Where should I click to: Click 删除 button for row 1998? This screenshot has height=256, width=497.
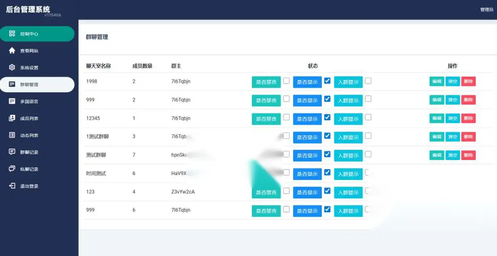469,82
